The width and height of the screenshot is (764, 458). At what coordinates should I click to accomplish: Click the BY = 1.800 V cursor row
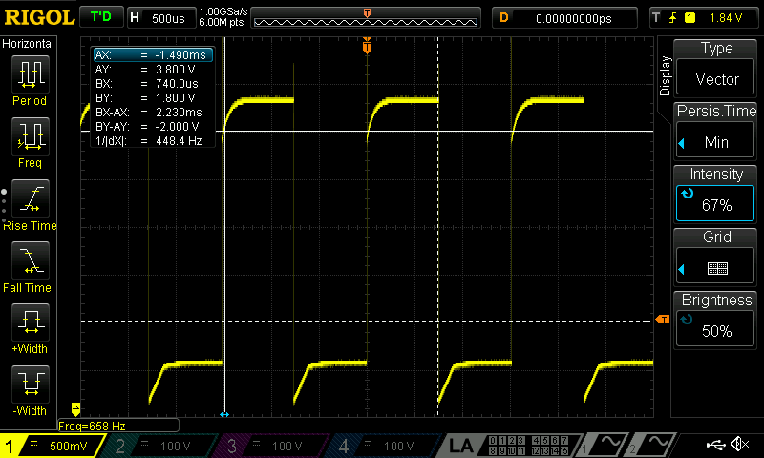[153, 98]
